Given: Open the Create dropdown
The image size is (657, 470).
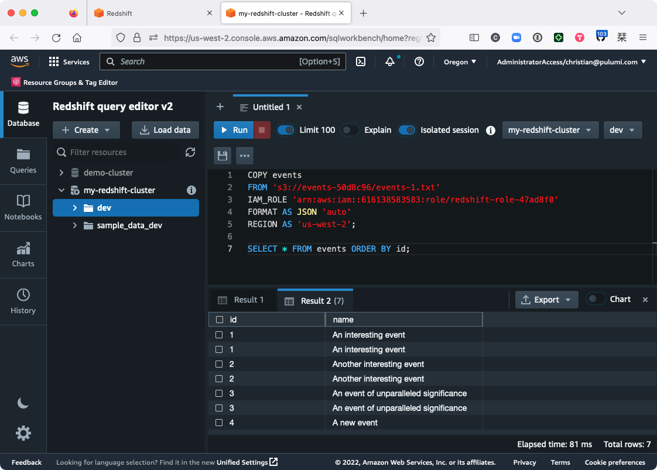Looking at the screenshot, I should [x=86, y=130].
